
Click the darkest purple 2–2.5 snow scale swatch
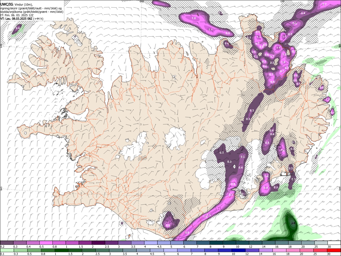click(98, 243)
